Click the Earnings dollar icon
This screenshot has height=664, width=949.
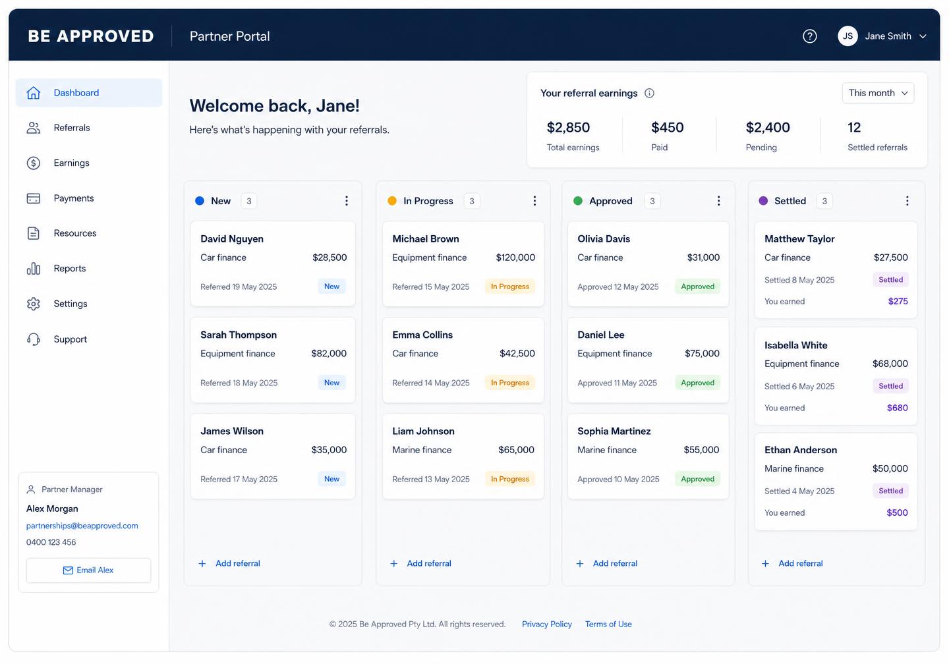[34, 163]
